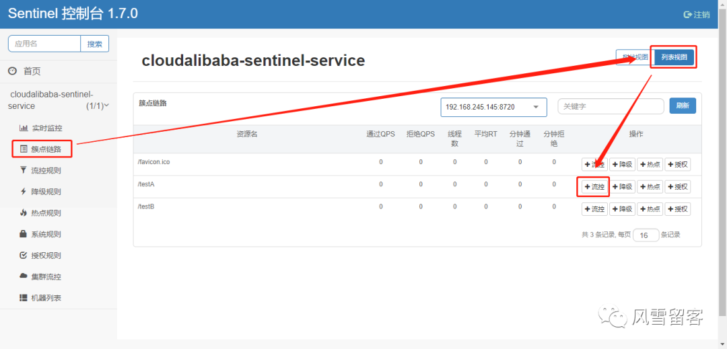Click the 降级规则 lightning bolt icon
Image resolution: width=727 pixels, height=349 pixels.
[23, 192]
